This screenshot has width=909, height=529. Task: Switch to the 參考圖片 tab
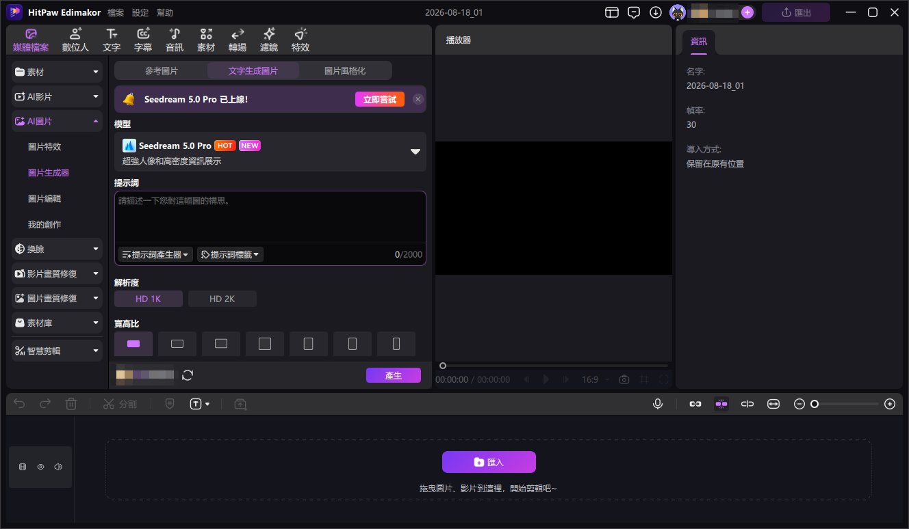point(162,70)
